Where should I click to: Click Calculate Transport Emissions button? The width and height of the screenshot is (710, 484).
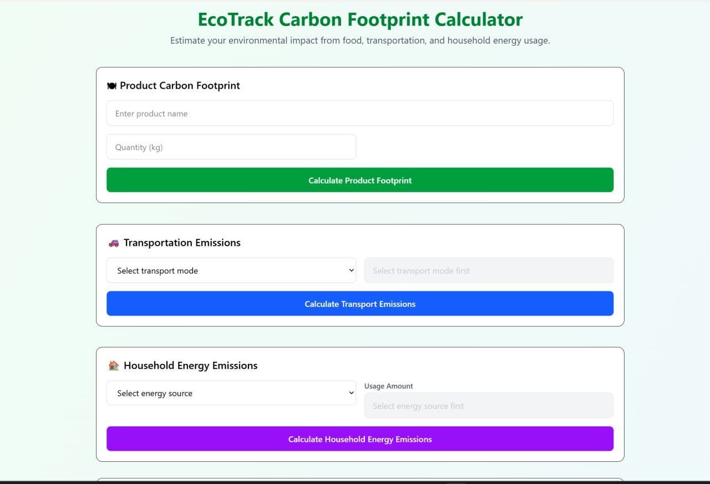[360, 303]
